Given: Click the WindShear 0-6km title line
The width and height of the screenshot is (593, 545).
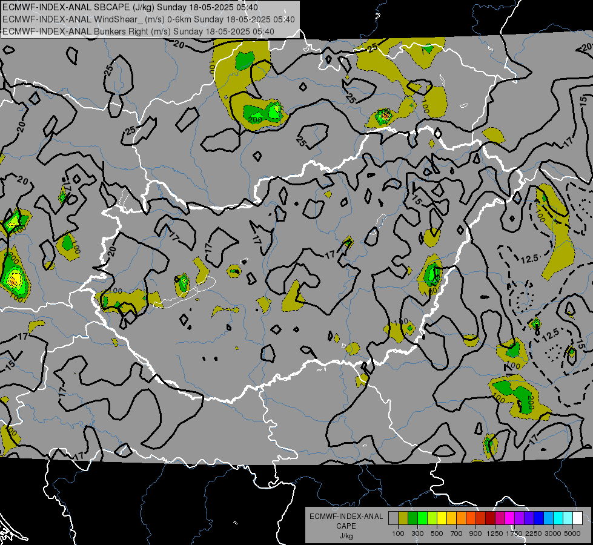Looking at the screenshot, I should (x=148, y=19).
